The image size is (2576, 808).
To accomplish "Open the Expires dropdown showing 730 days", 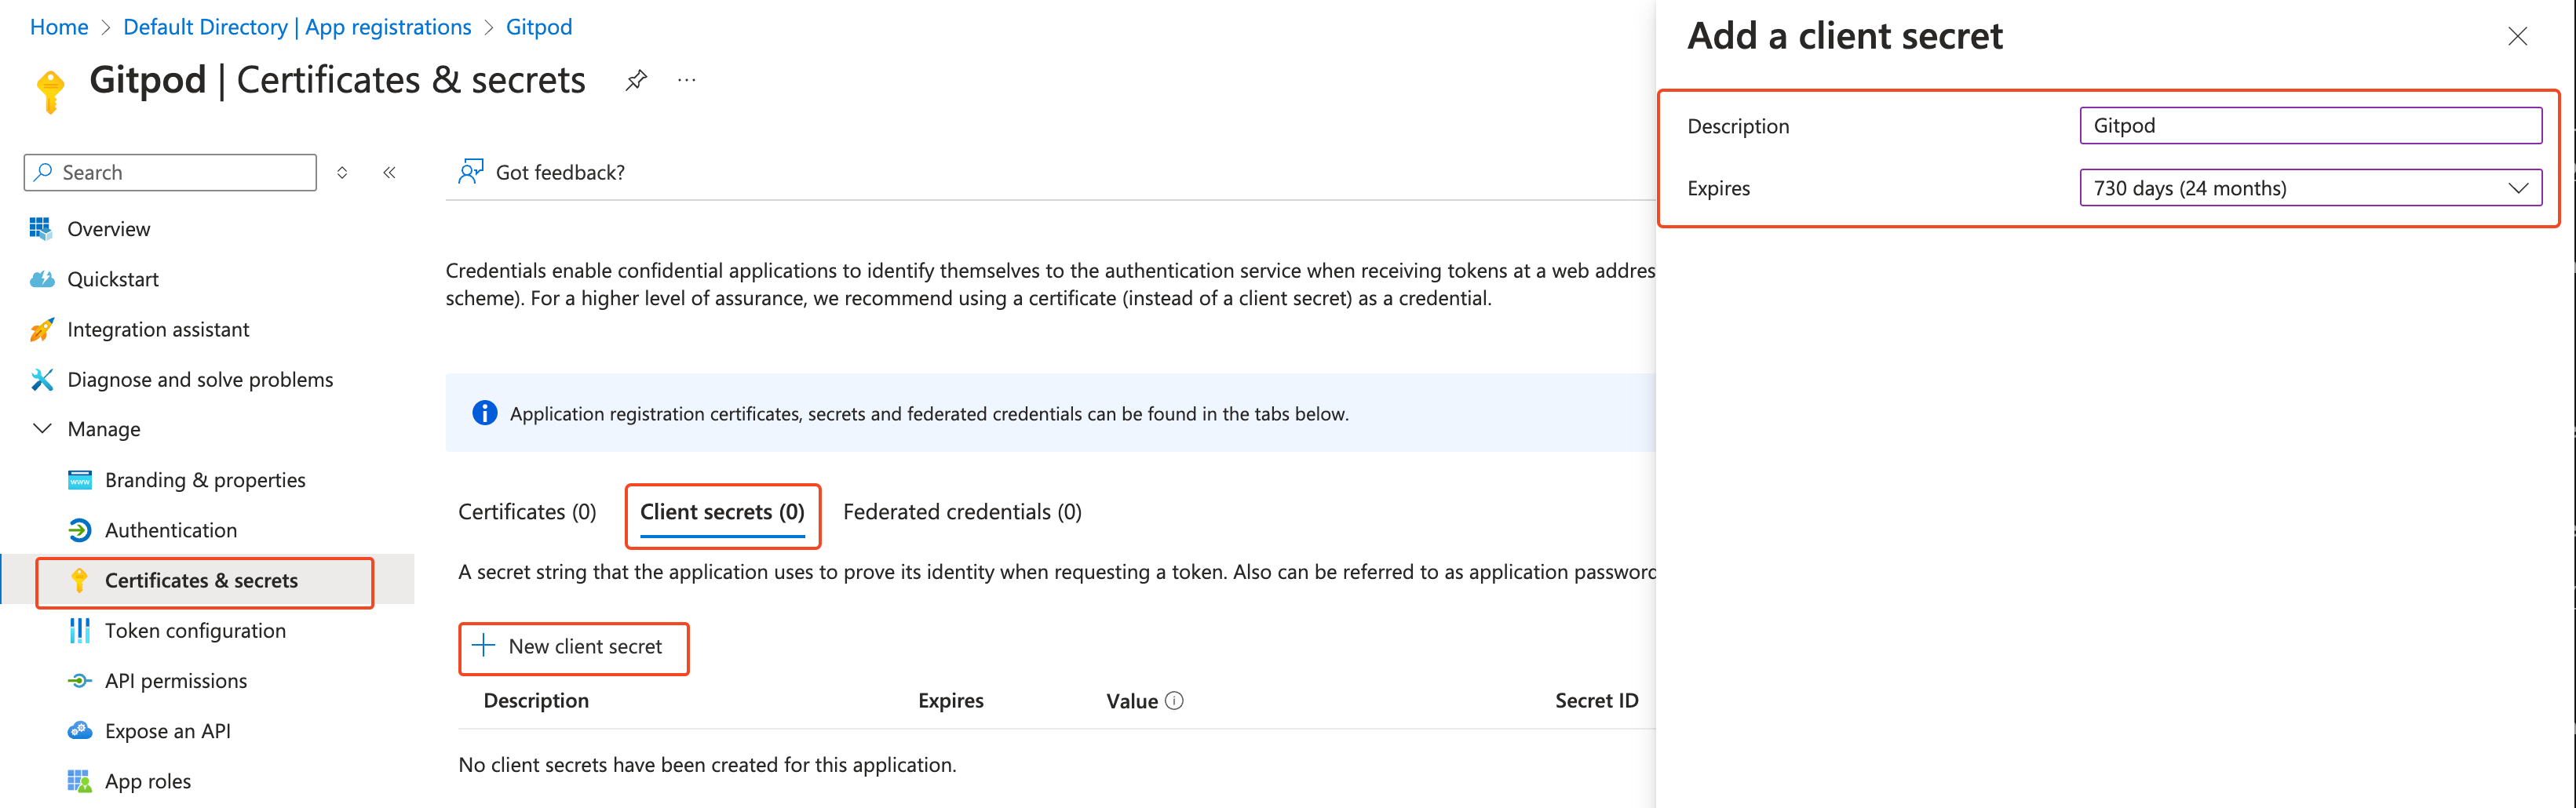I will tap(2310, 188).
